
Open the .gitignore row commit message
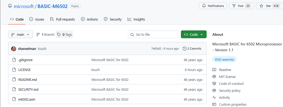(110, 60)
